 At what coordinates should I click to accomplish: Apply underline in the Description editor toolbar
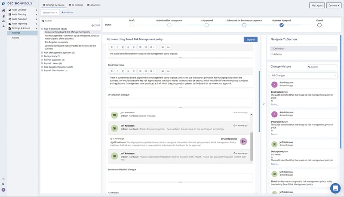pyautogui.click(x=123, y=47)
